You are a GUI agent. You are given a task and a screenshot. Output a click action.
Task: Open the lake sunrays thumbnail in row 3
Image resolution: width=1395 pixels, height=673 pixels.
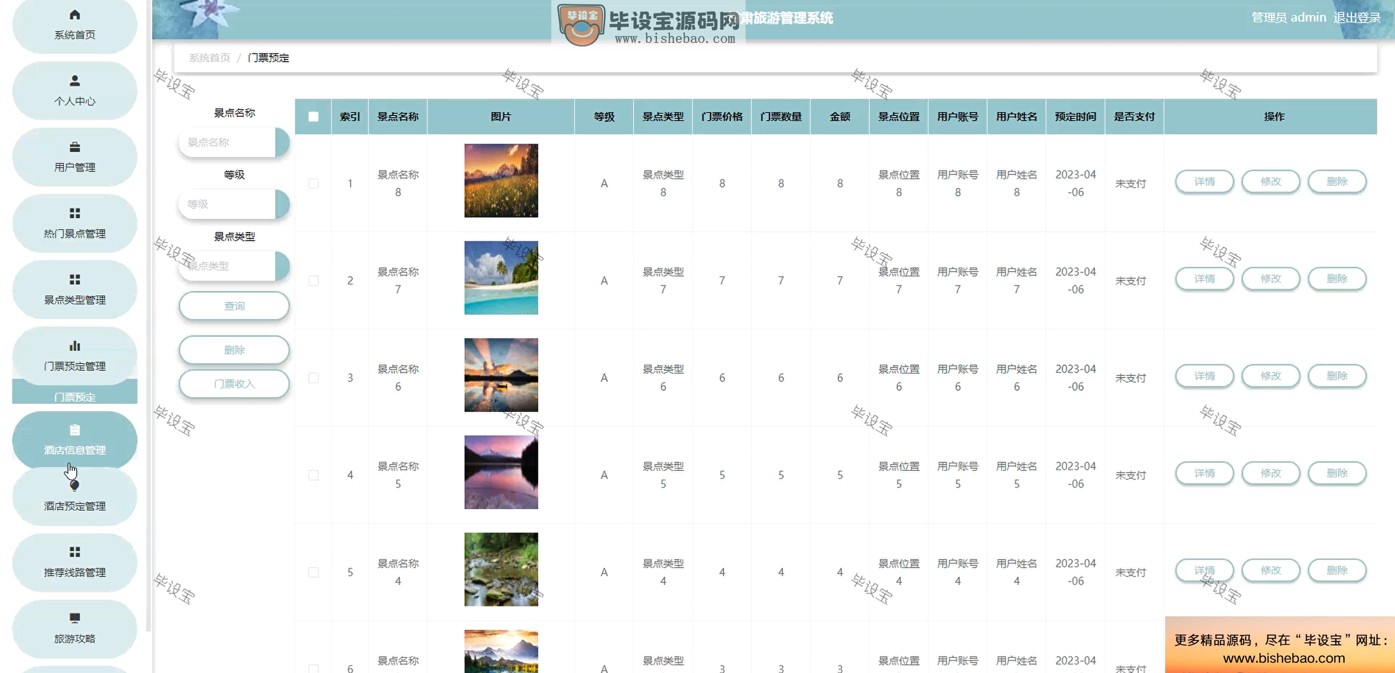point(501,375)
